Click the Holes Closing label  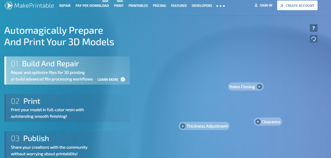click(242, 87)
